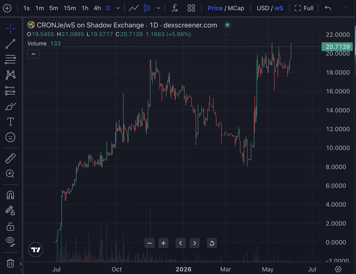Select the trend line tool

(10, 44)
